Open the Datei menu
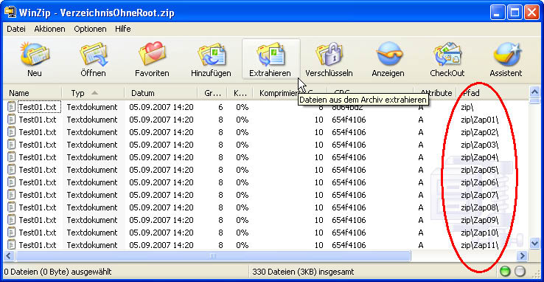The height and width of the screenshot is (282, 544). click(16, 29)
